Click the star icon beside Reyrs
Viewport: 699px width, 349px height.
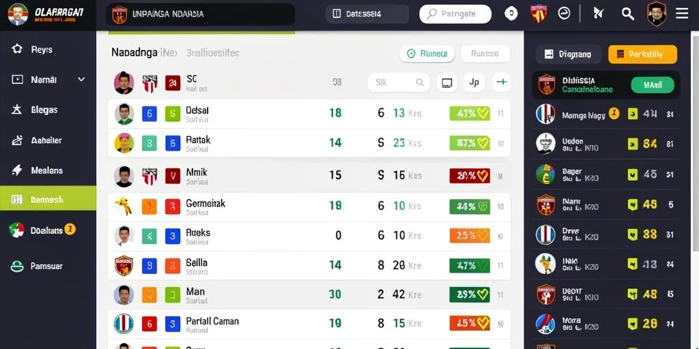pyautogui.click(x=17, y=49)
